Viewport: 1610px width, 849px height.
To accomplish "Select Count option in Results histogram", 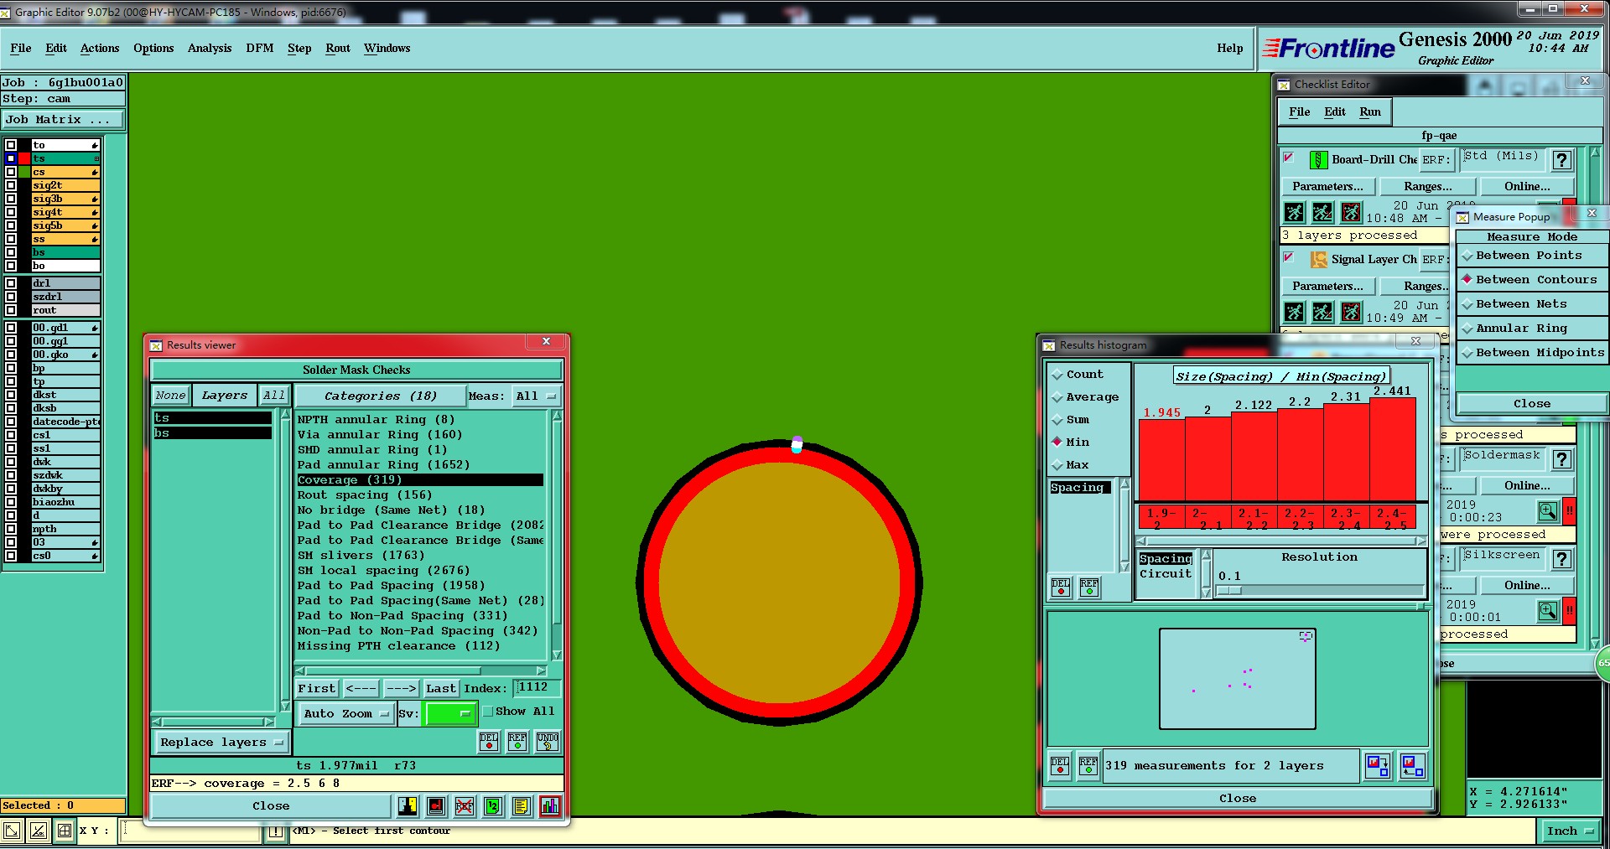I will click(1077, 375).
